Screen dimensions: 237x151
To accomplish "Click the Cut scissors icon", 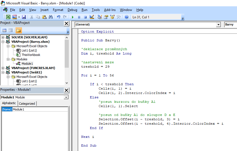I will pyautogui.click(x=32, y=17).
